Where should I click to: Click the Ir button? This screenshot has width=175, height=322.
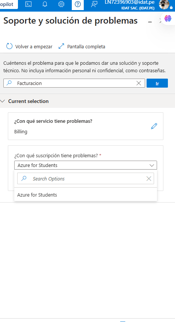[x=157, y=83]
